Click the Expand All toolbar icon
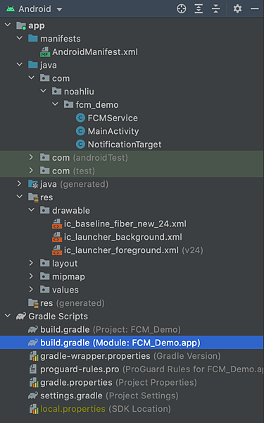264x423 pixels. (x=199, y=9)
